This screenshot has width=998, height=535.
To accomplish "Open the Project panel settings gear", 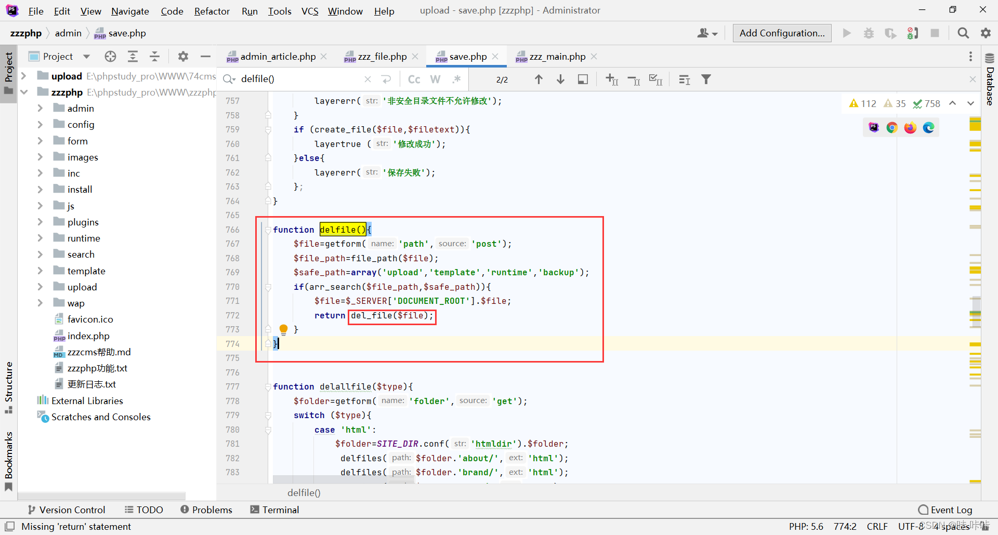I will 183,56.
